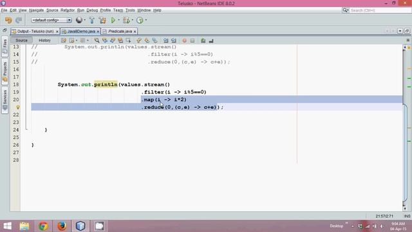Expand the arrow beside the globe icon
This screenshot has height=232, width=412.
[84, 20]
